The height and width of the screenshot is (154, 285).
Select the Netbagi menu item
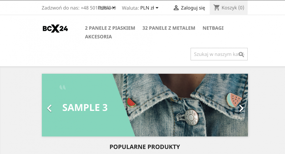(213, 28)
